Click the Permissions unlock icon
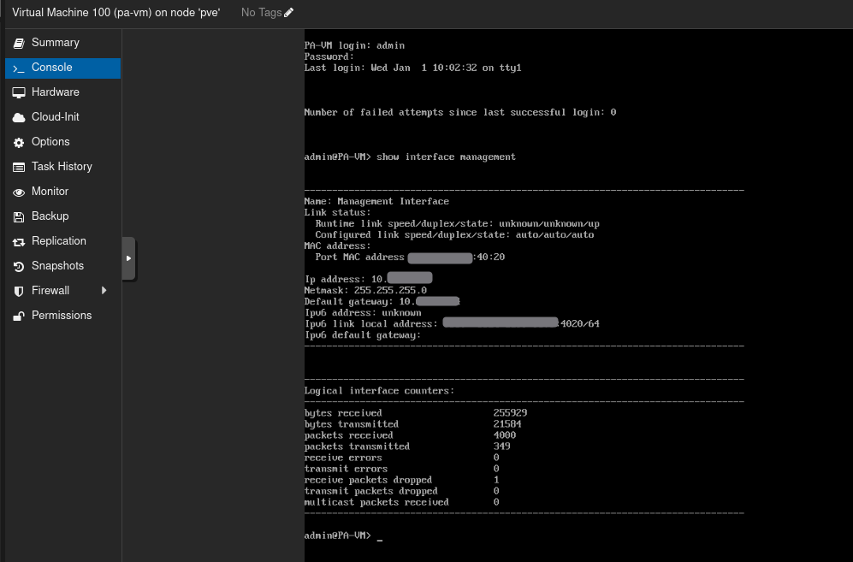853x562 pixels. click(19, 316)
